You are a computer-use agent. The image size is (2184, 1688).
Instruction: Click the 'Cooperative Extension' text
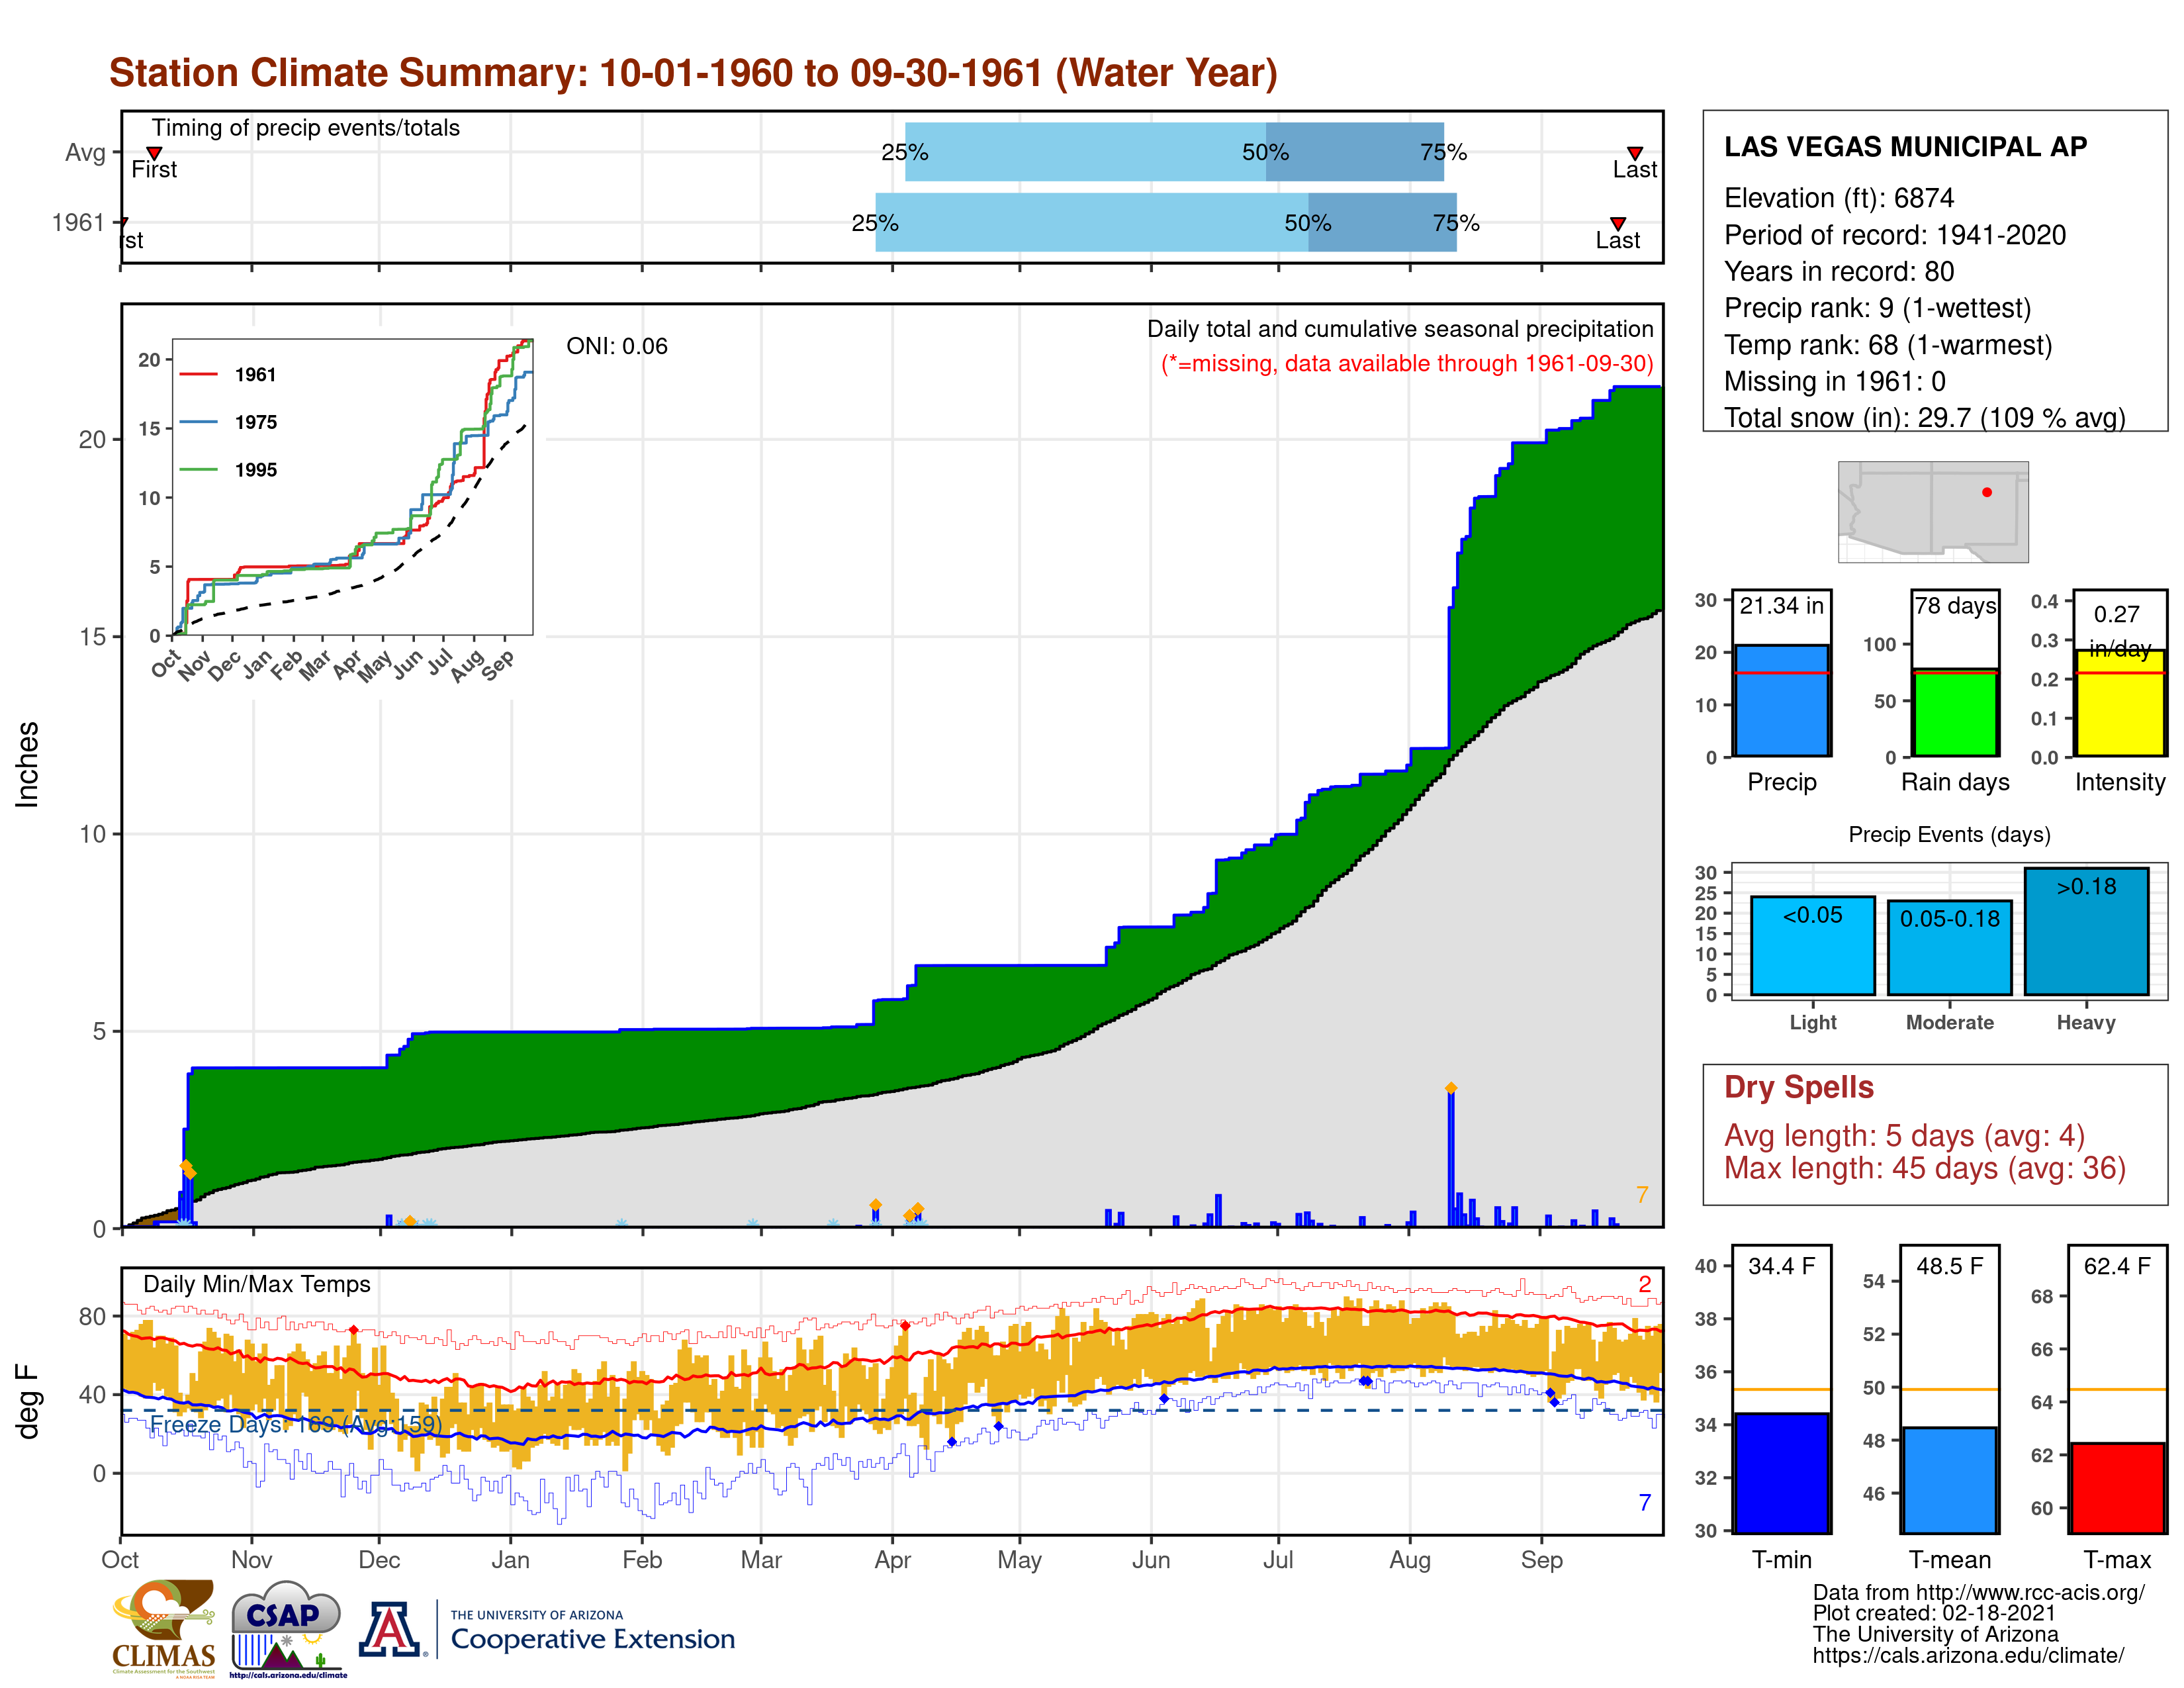tap(593, 1639)
